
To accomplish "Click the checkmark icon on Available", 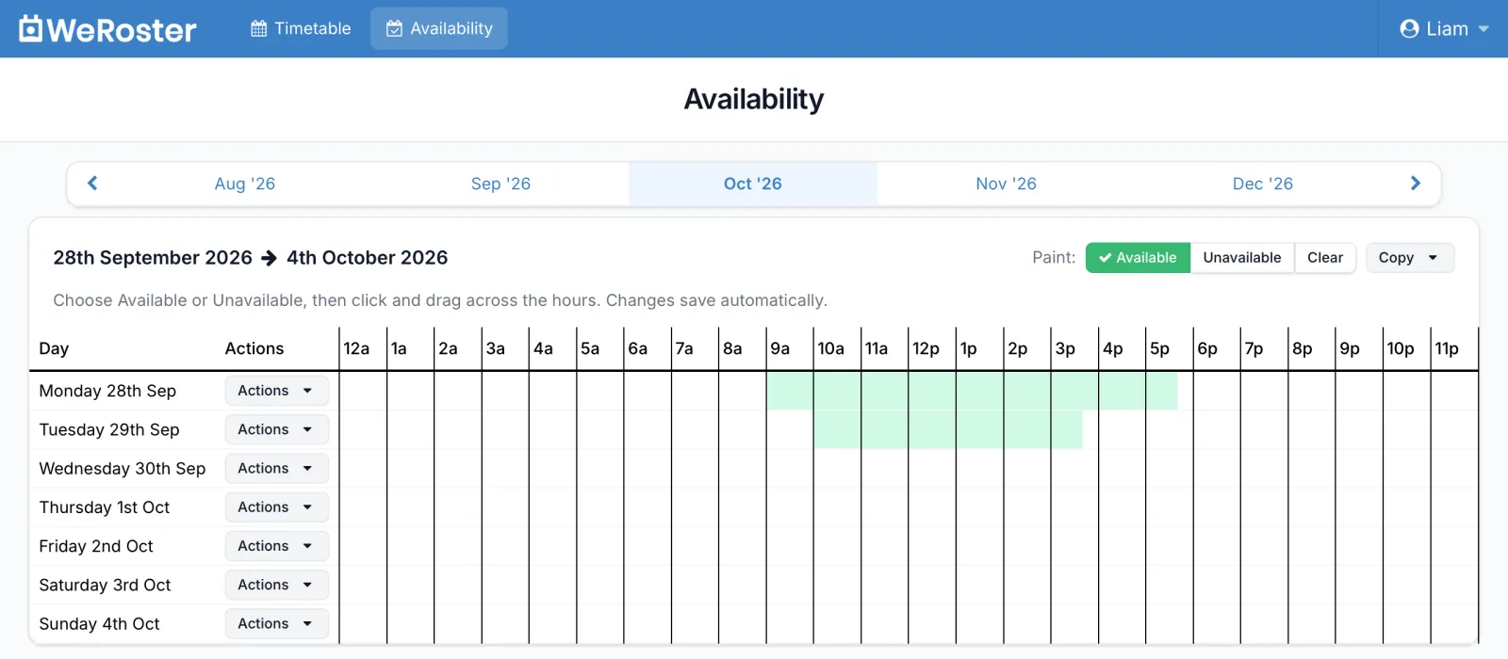I will click(1105, 258).
